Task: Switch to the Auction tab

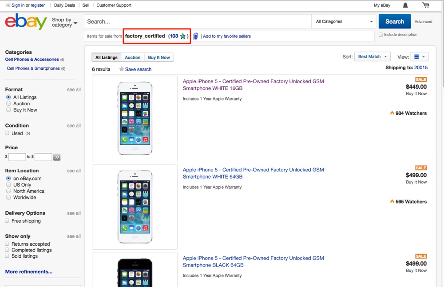Action: click(x=132, y=57)
